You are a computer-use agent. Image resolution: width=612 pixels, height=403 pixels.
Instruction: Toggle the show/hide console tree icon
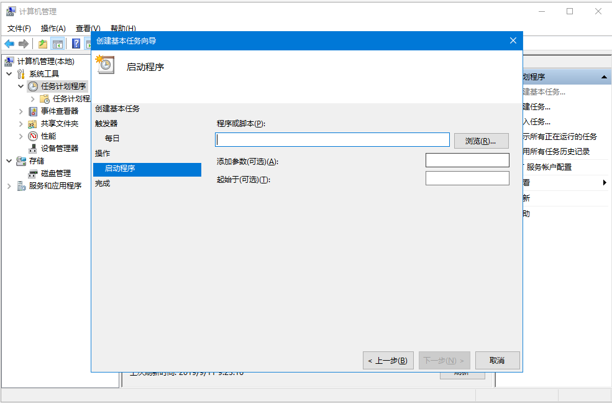pyautogui.click(x=57, y=44)
